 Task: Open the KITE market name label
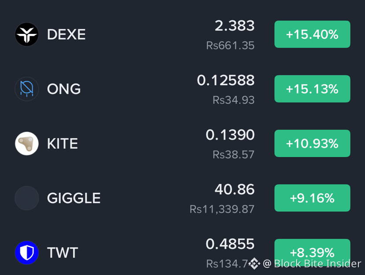click(63, 143)
